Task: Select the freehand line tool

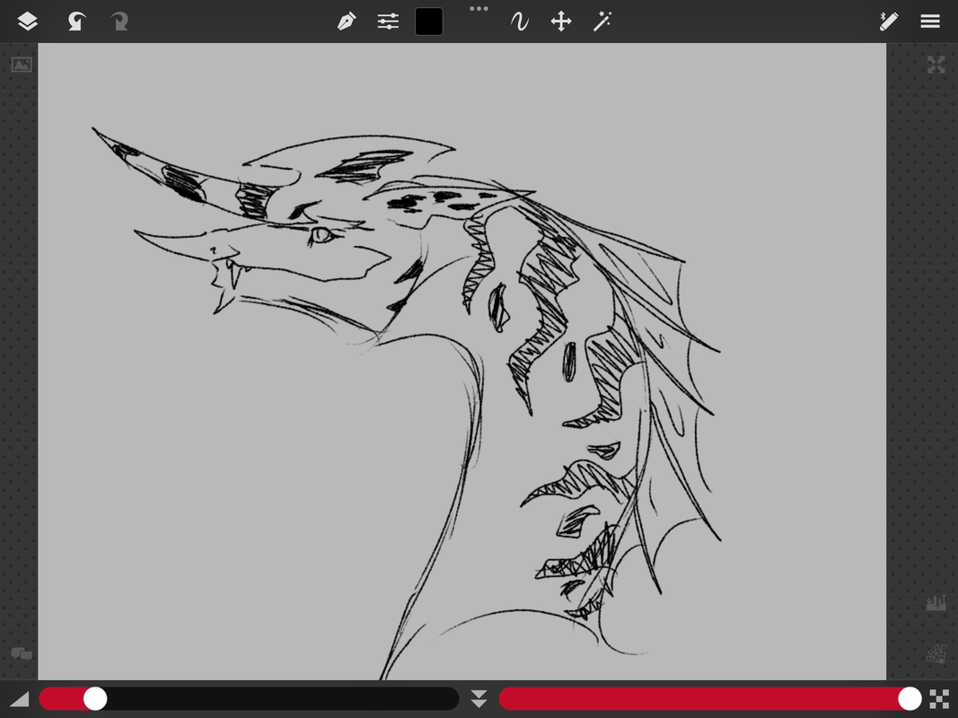Action: pyautogui.click(x=519, y=22)
